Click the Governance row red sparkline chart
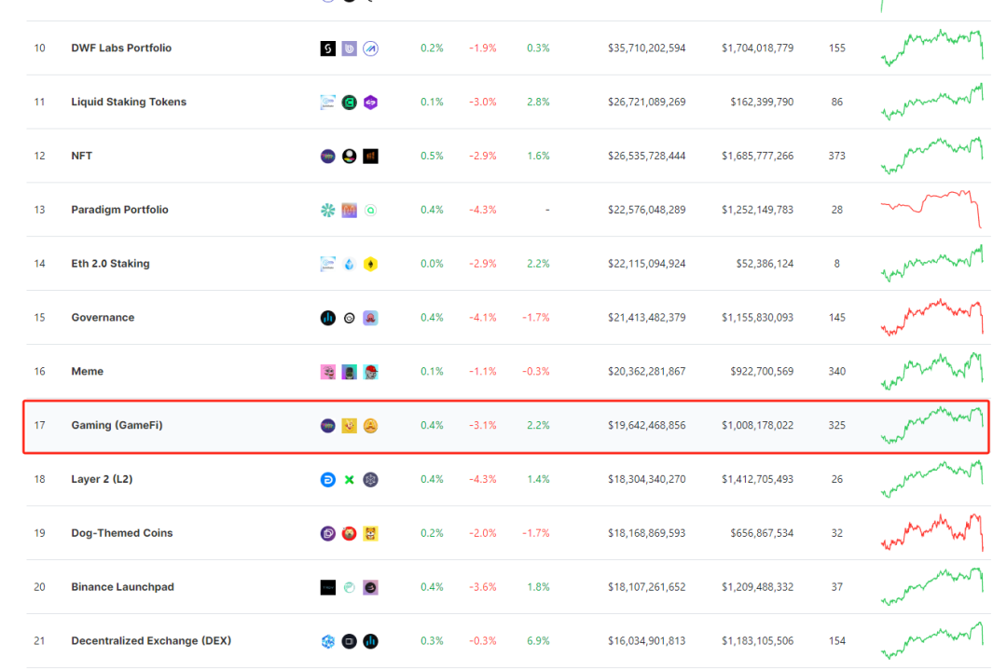 click(931, 317)
